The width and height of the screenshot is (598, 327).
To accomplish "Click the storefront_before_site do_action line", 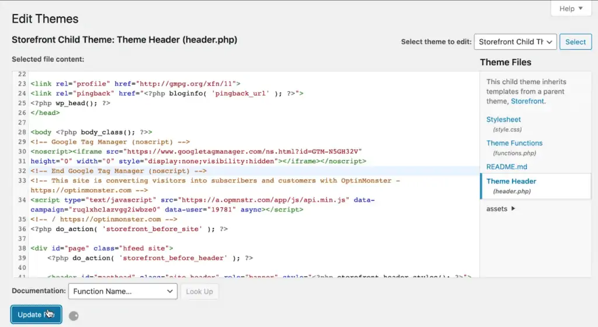I will pos(129,229).
